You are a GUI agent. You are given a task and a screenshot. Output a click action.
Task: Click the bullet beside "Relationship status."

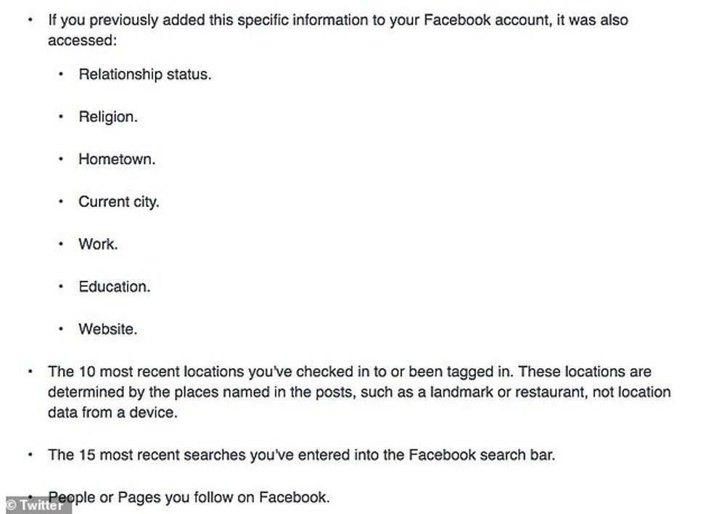61,75
